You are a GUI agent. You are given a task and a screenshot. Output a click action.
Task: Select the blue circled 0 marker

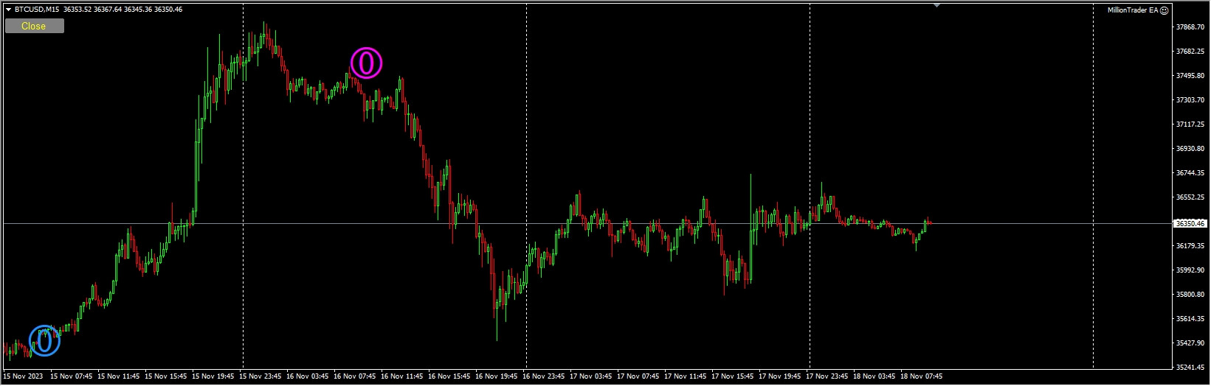(44, 340)
